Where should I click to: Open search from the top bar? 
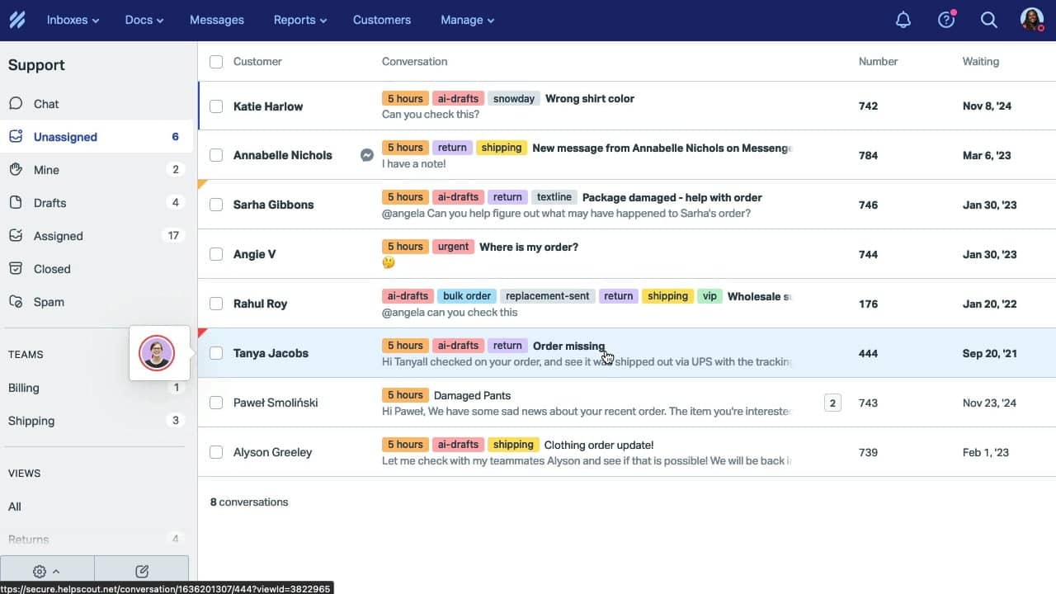(x=988, y=19)
